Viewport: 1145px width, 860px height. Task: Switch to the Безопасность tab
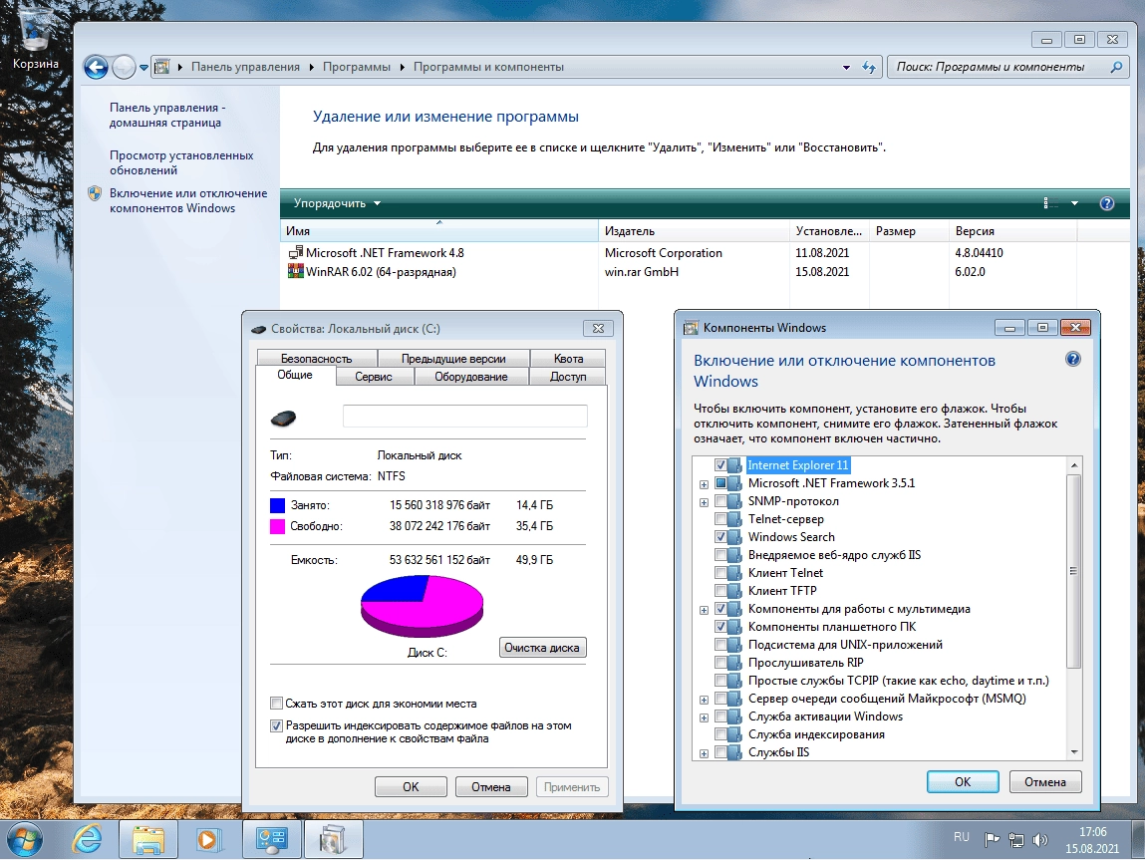tap(316, 359)
